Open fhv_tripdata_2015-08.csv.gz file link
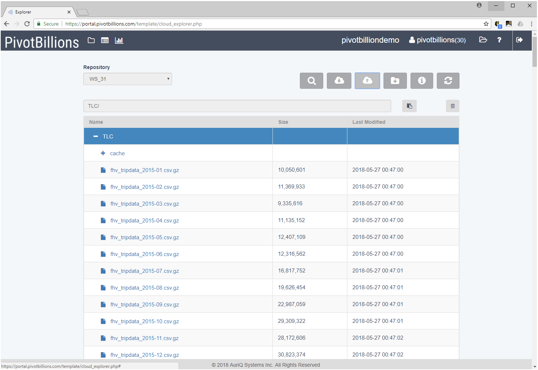Viewport: 538px width, 370px height. coord(145,288)
